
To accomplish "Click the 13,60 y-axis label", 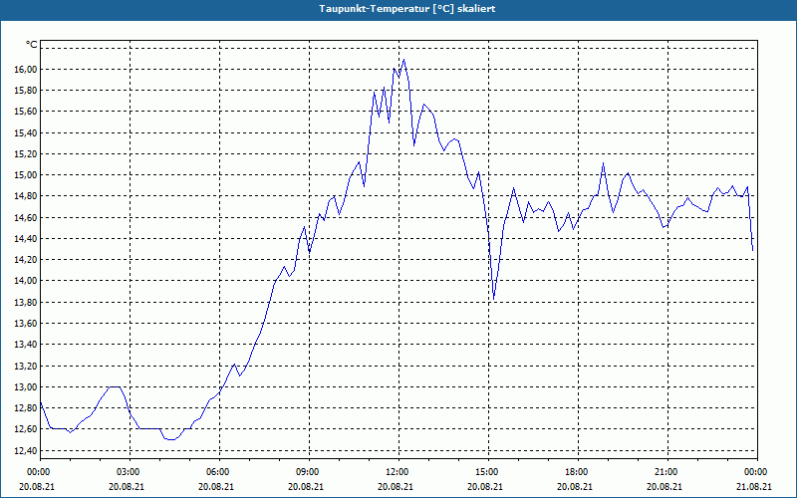I will click(x=28, y=323).
